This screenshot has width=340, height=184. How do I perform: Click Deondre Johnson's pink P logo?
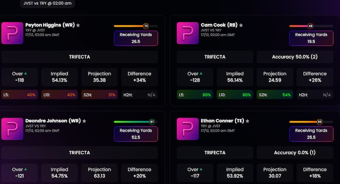[12, 129]
